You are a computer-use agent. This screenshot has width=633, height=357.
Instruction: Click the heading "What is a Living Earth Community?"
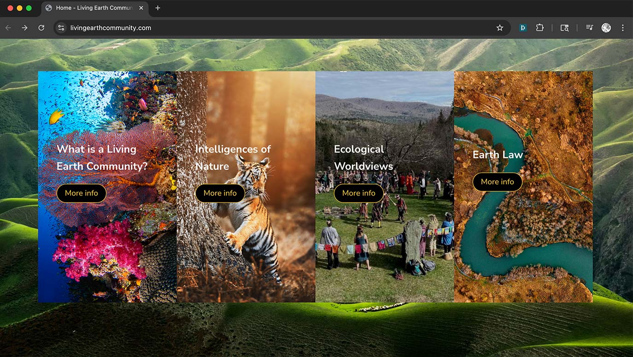102,158
